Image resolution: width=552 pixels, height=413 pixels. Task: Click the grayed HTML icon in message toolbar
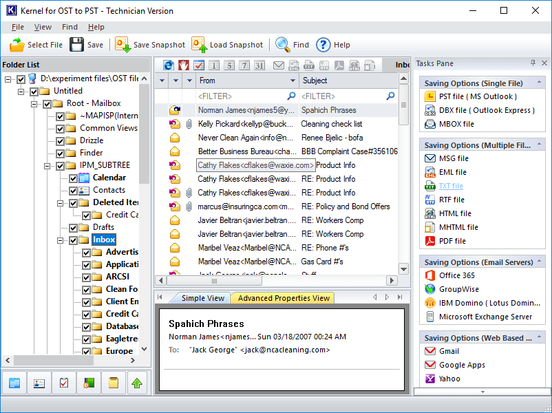(354, 65)
